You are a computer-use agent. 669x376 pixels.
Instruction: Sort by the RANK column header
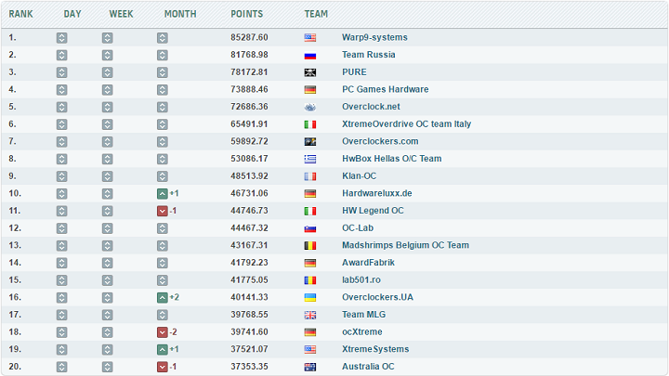click(21, 14)
